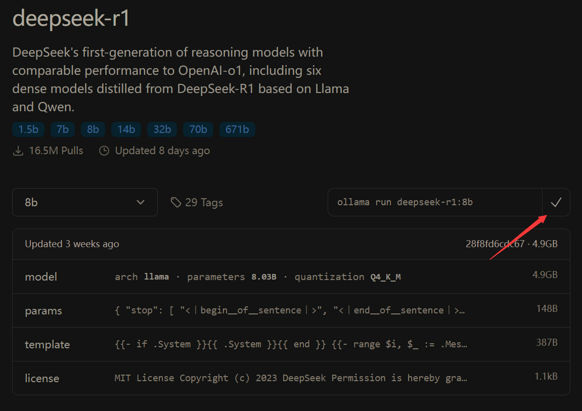Click the dropdown chevron arrow
This screenshot has height=411, width=582.
(141, 202)
